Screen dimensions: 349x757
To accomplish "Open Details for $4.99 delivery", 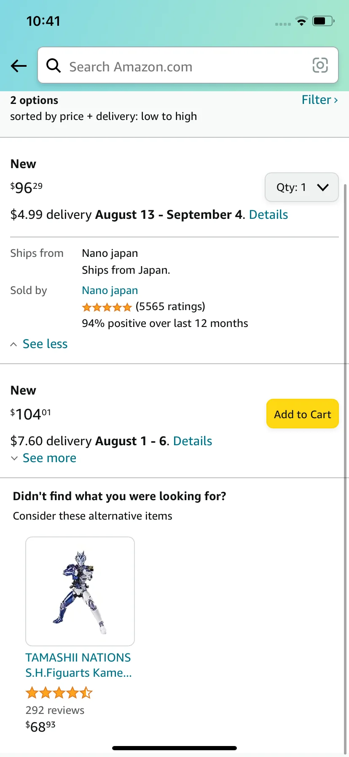I will [x=268, y=215].
